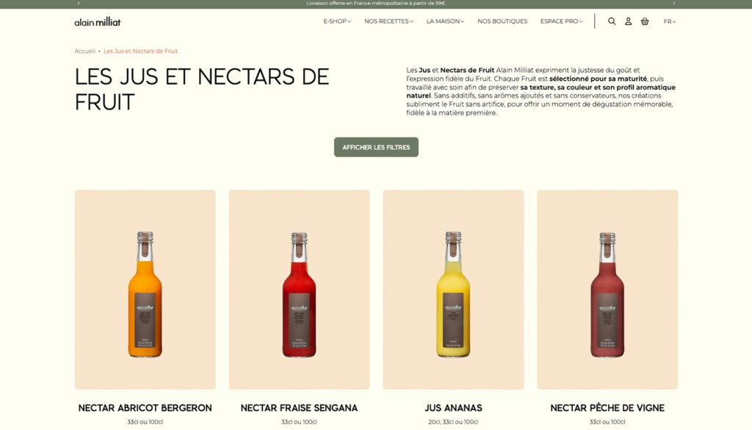Click the Accueil breadcrumb link
This screenshot has height=430, width=752.
85,51
